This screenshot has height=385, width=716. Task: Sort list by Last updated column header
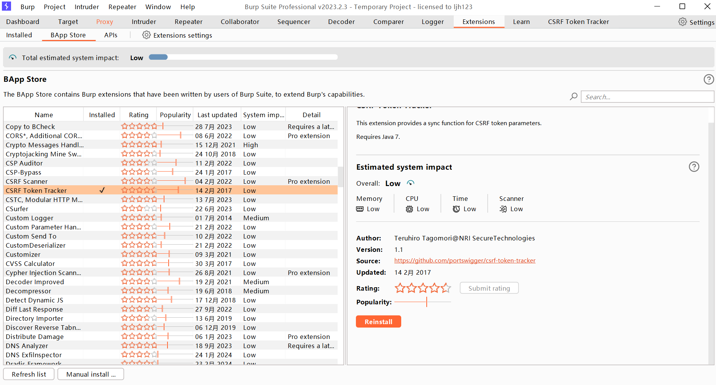coord(217,115)
